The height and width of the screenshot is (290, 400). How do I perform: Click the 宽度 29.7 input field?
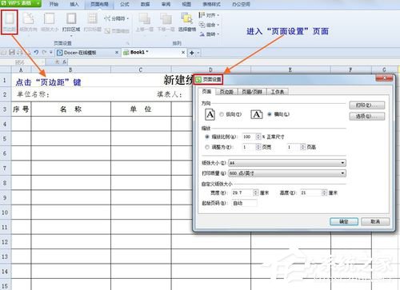pyautogui.click(x=242, y=193)
